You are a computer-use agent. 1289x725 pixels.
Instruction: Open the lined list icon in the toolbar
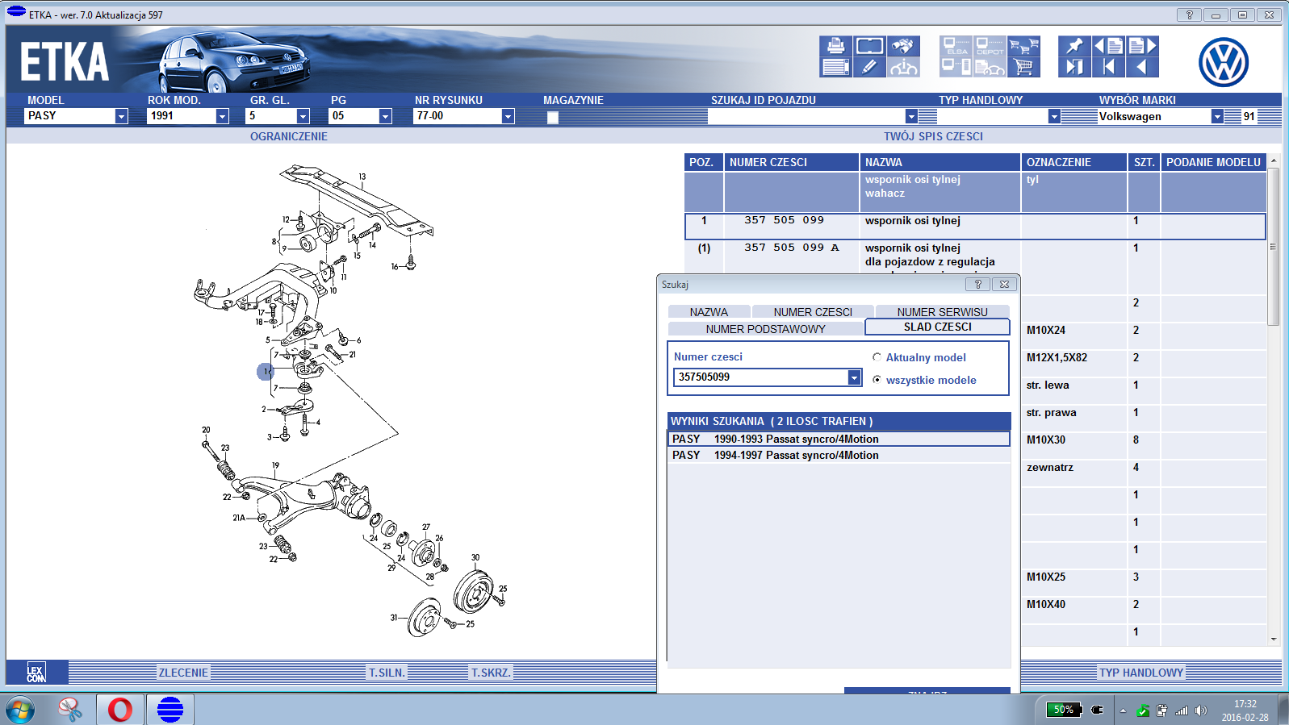click(835, 67)
